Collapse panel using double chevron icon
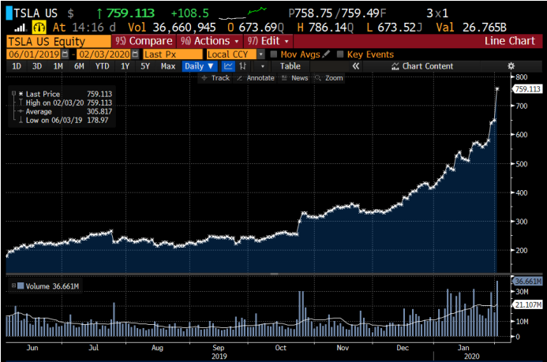 click(355, 66)
